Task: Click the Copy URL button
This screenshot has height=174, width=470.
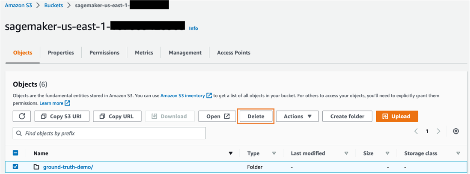Action: click(x=117, y=117)
